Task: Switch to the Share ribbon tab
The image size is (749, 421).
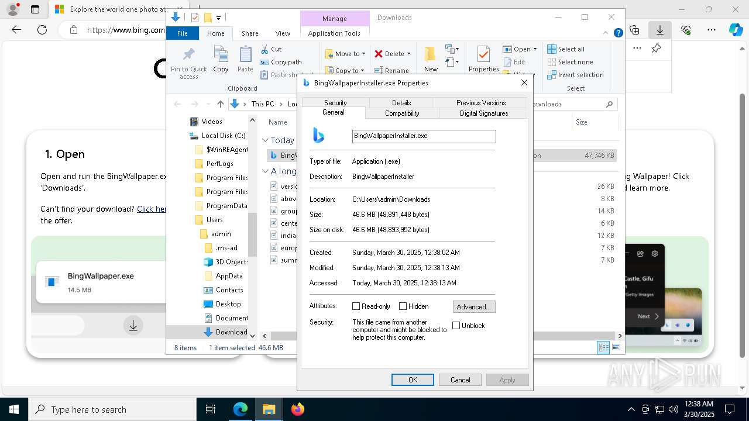Action: point(250,33)
